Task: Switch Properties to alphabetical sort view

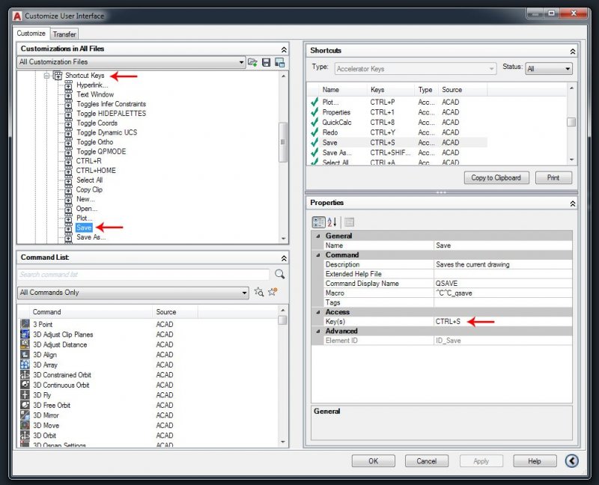Action: (332, 222)
